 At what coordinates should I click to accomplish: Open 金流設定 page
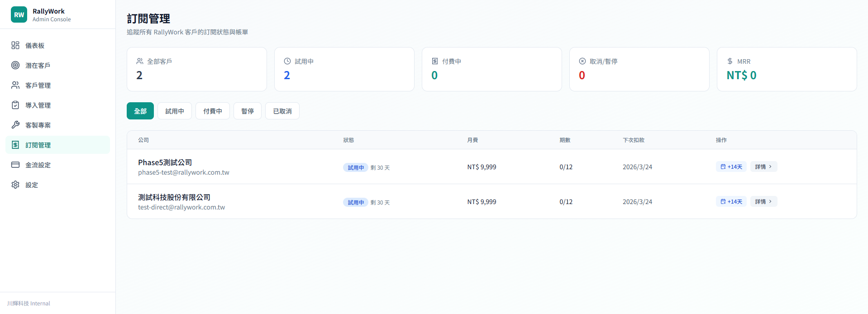57,165
